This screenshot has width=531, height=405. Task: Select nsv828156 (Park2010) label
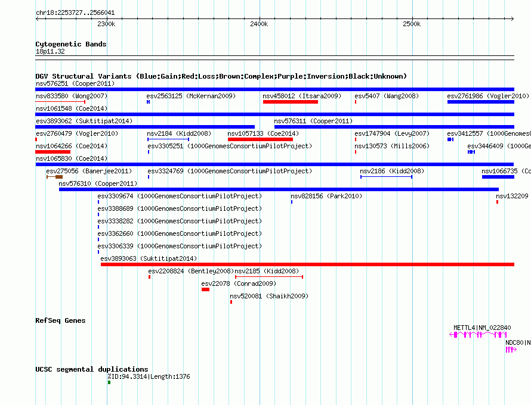click(x=326, y=196)
